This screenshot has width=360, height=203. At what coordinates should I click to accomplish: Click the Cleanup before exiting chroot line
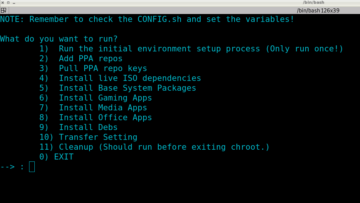(154, 147)
